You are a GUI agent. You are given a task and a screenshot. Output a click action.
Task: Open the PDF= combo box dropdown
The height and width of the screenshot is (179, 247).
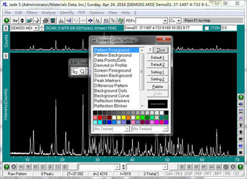click(x=165, y=20)
